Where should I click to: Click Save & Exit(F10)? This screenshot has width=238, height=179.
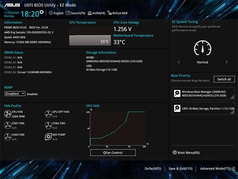[x=180, y=169]
